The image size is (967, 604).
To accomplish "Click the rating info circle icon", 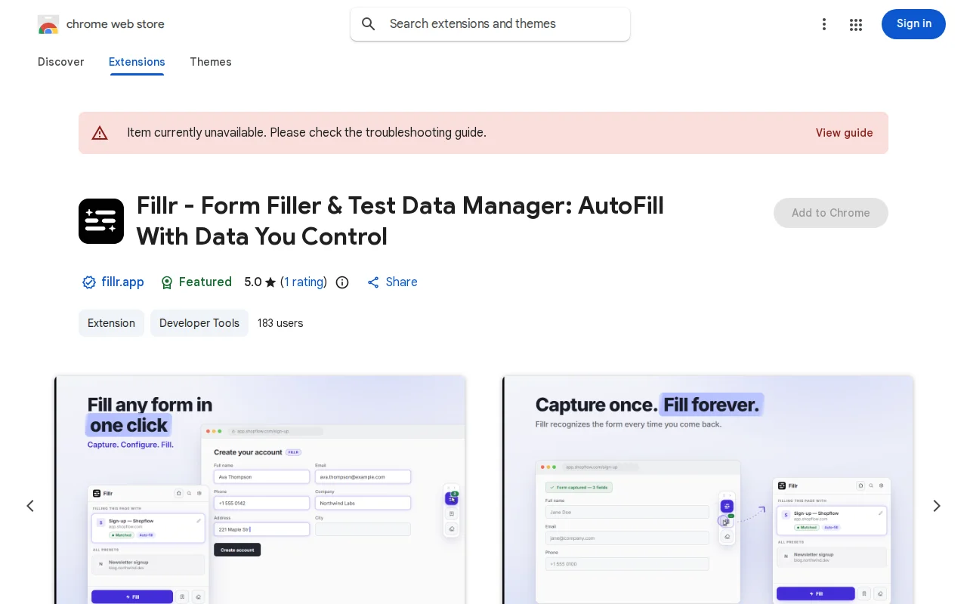I will (x=342, y=282).
